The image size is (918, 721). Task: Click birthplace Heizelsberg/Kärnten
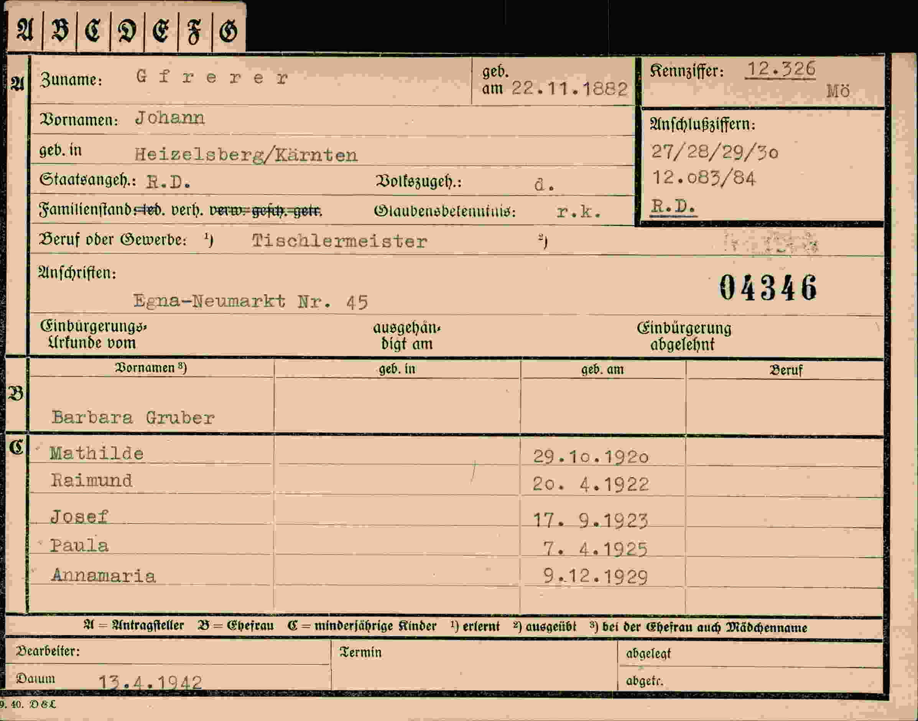[x=246, y=155]
